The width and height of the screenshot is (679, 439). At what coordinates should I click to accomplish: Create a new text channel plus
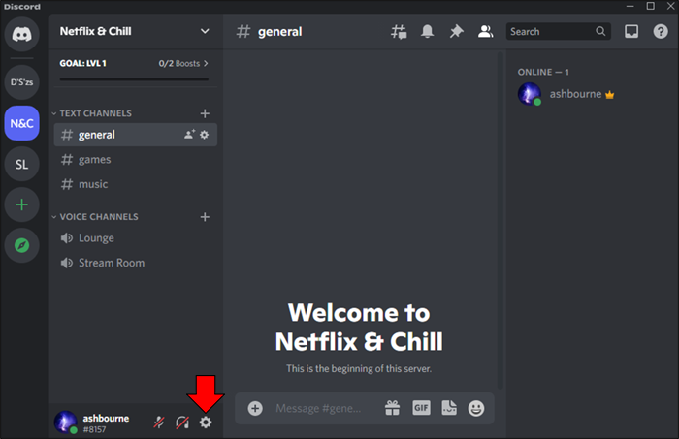205,113
